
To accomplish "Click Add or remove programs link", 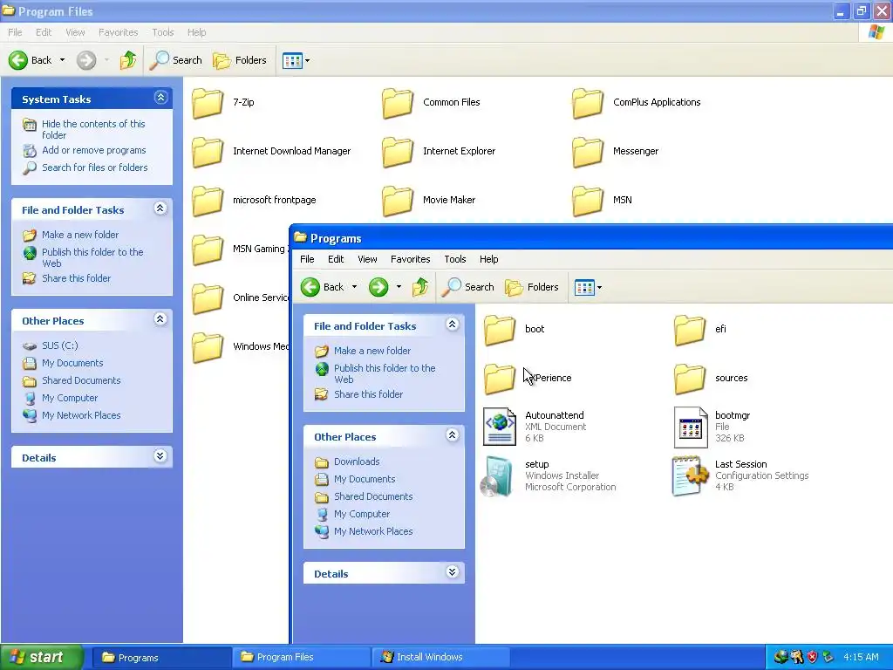I will pyautogui.click(x=94, y=150).
